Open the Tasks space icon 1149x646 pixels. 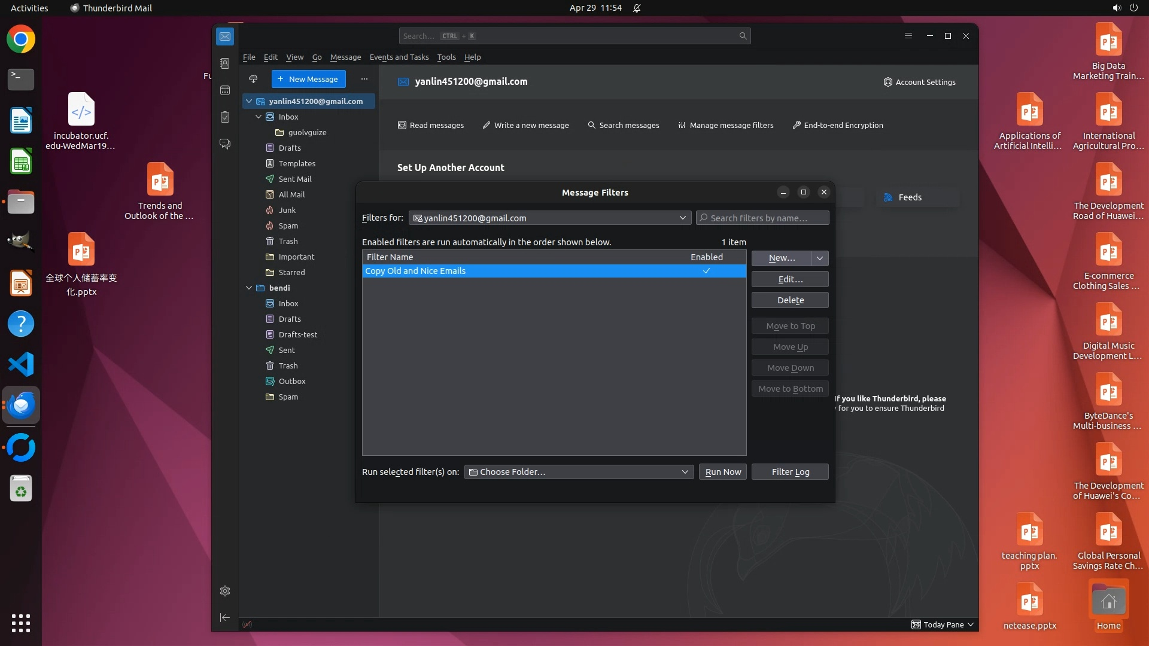coord(225,117)
